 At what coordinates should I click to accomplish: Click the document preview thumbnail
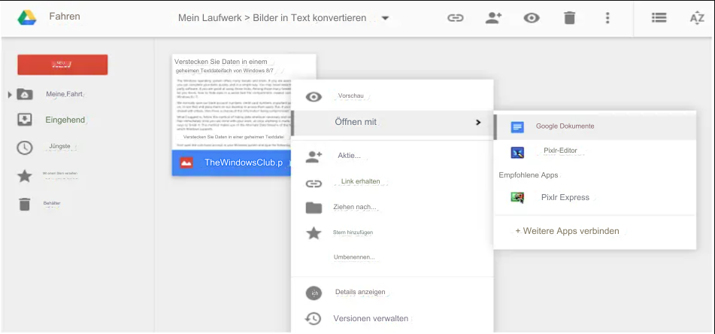coord(232,102)
